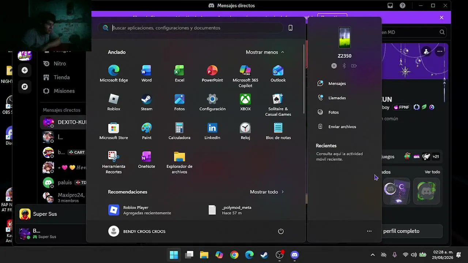Open Discord's compass discover servers icon

(x=24, y=87)
